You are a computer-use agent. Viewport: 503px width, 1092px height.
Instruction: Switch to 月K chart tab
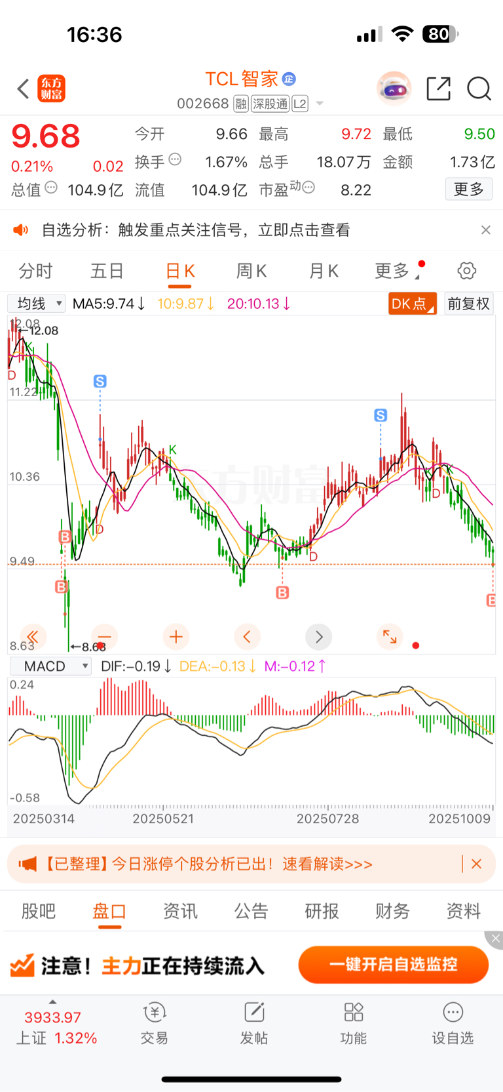(x=324, y=271)
